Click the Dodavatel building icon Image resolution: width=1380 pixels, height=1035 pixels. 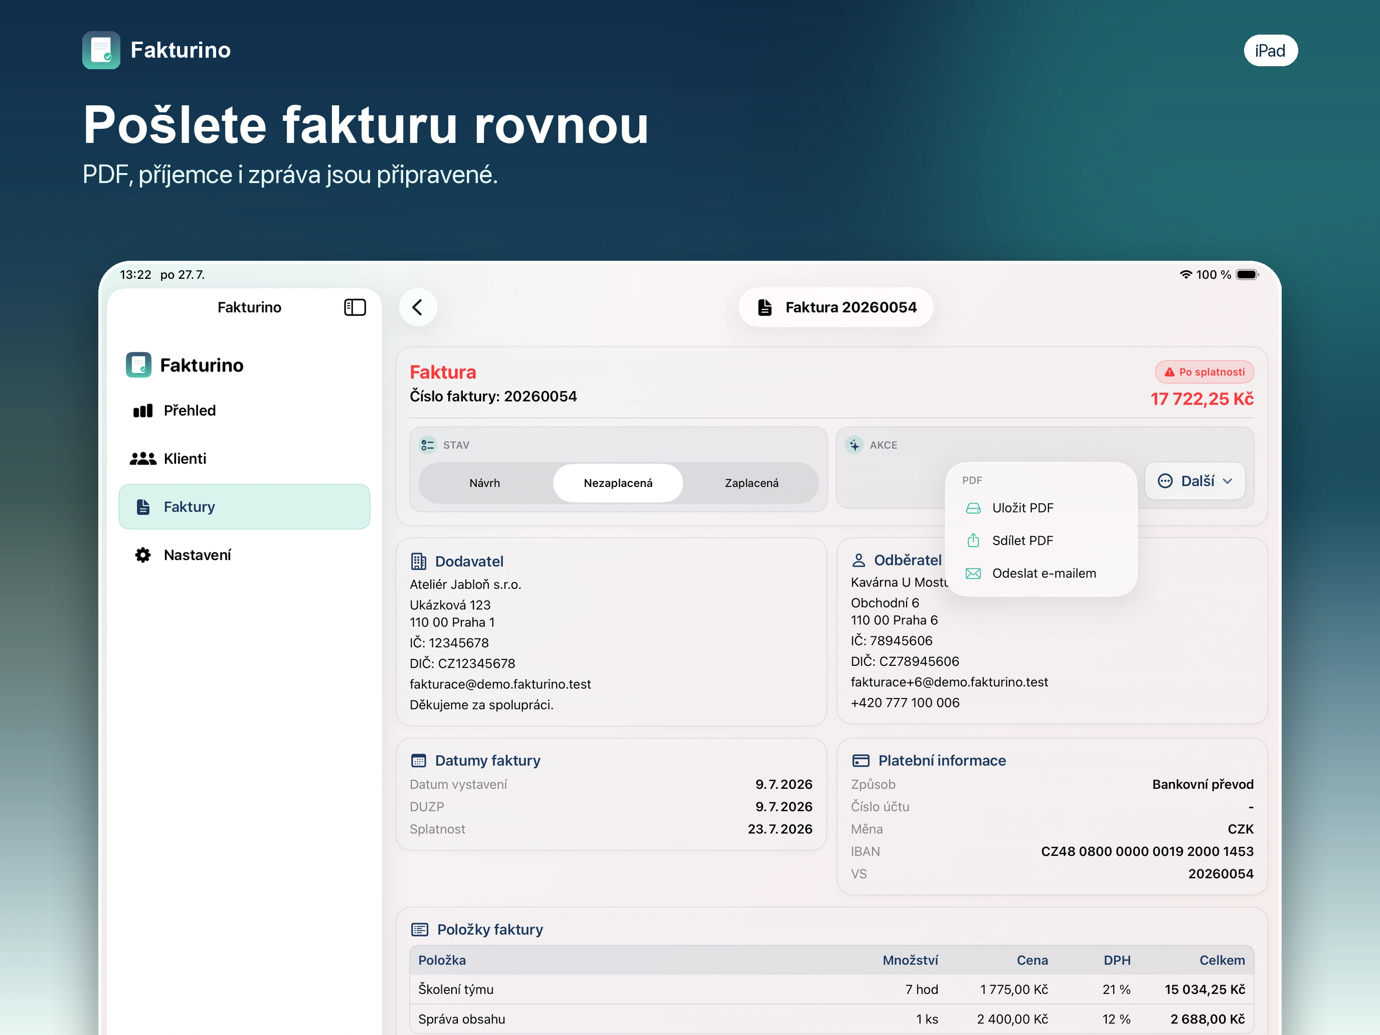pyautogui.click(x=419, y=562)
